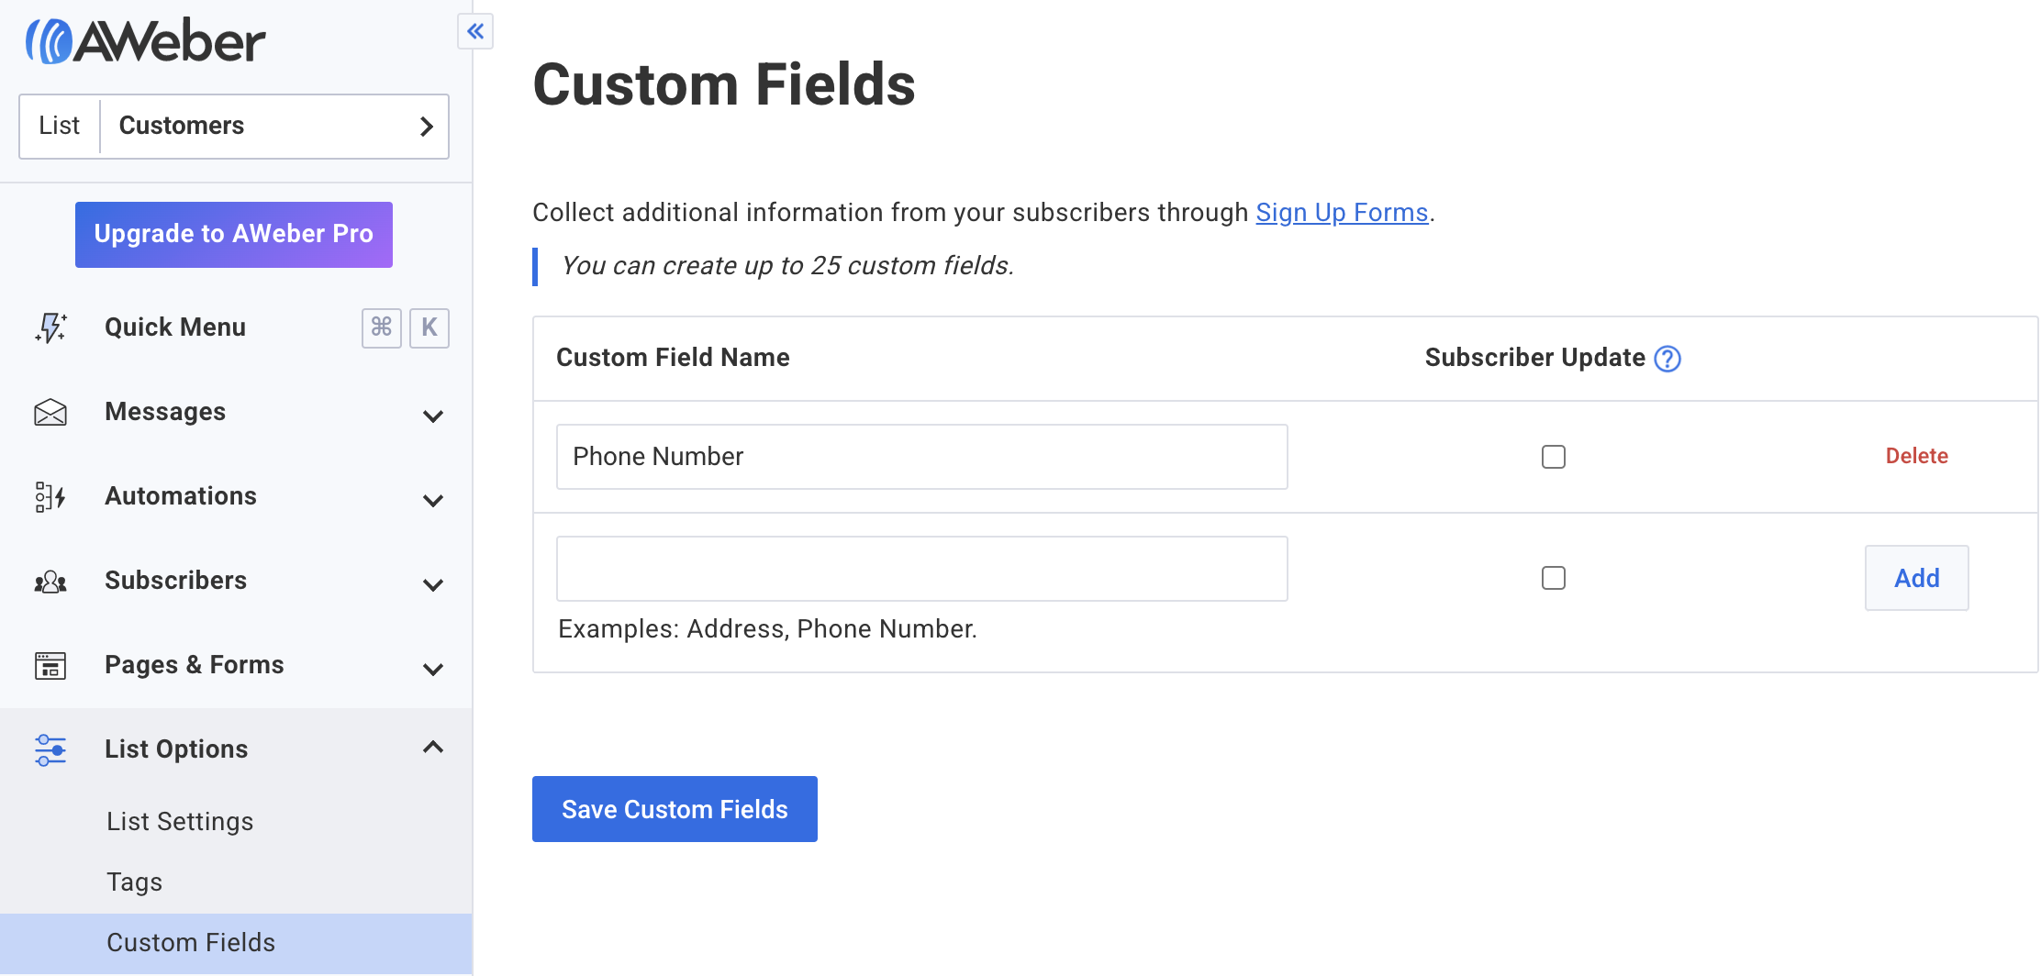Image resolution: width=2041 pixels, height=976 pixels.
Task: Open the Subscriber Update help icon
Action: click(x=1668, y=360)
